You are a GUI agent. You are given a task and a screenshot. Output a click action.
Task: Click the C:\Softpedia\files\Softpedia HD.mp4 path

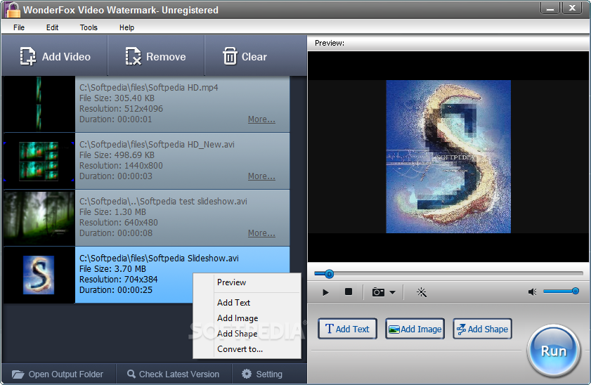tap(149, 87)
